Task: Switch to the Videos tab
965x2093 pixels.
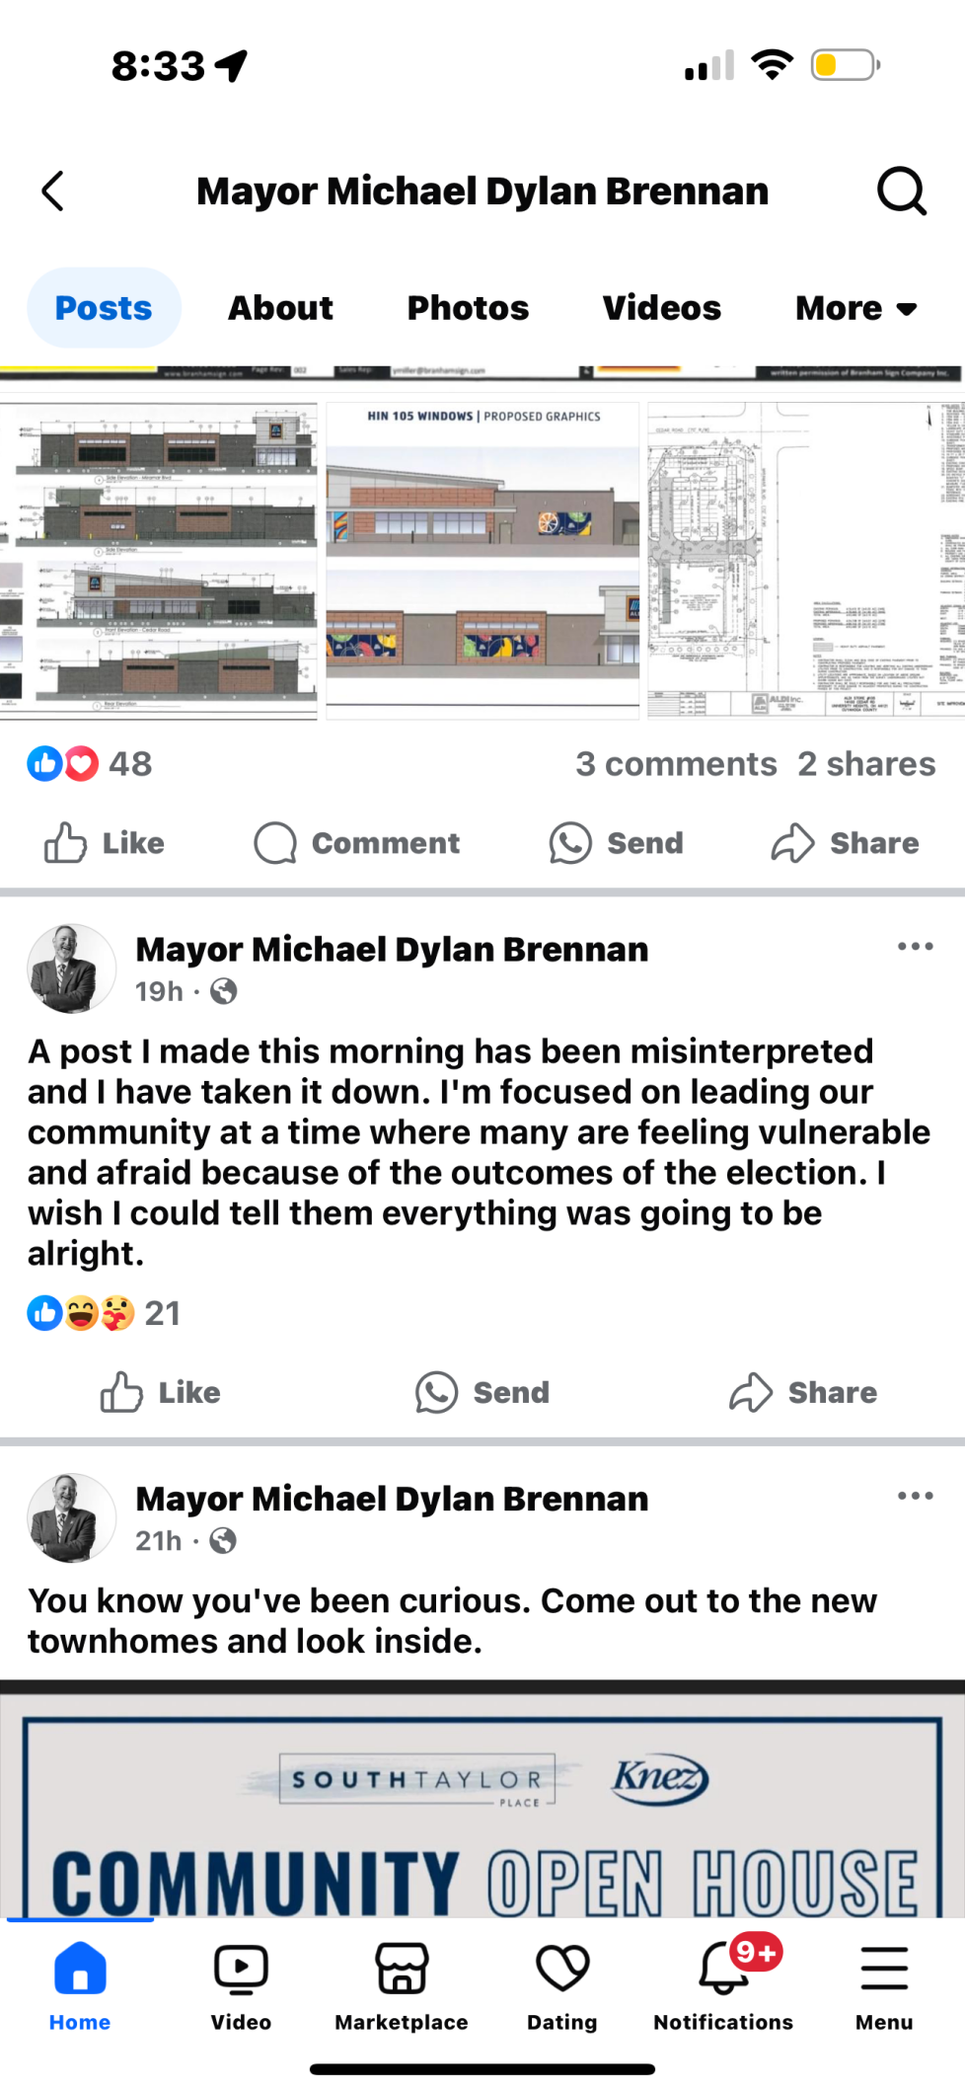Action: point(661,308)
